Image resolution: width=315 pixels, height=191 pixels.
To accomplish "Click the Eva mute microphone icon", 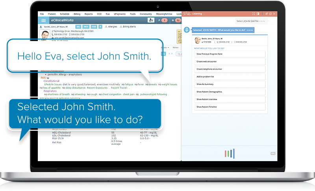I will coord(267,14).
